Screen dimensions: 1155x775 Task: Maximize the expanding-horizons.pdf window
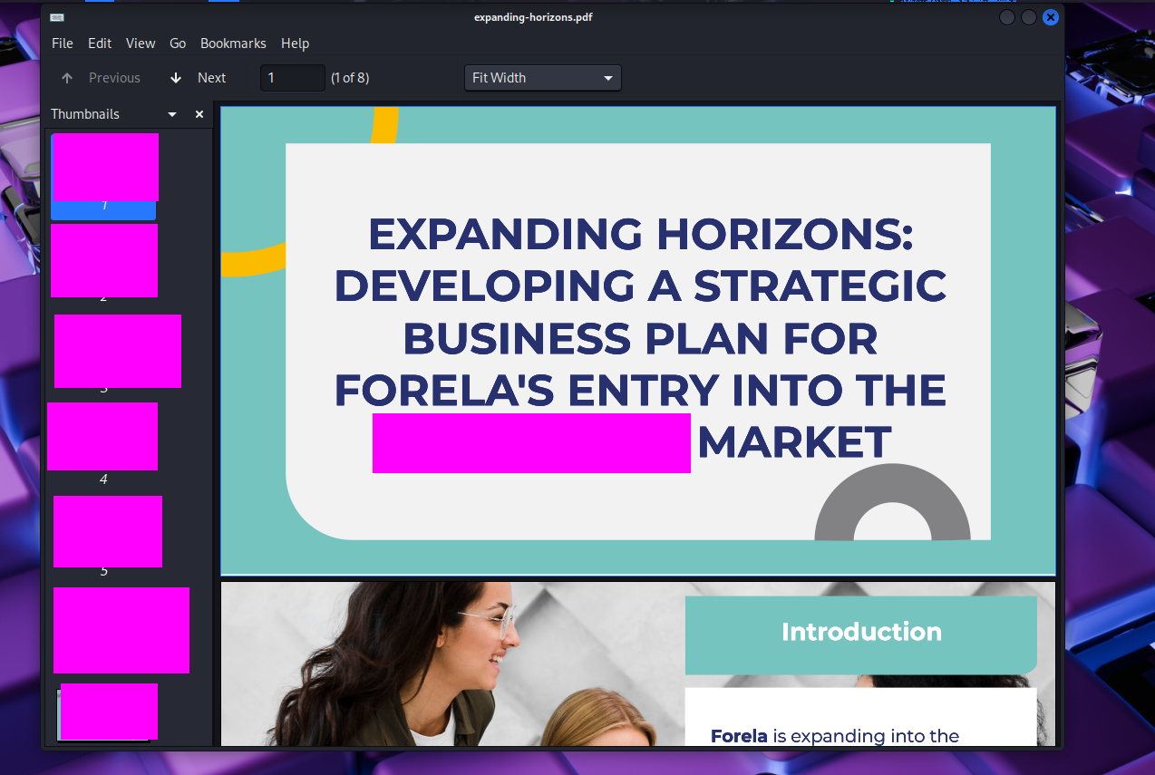(1029, 17)
